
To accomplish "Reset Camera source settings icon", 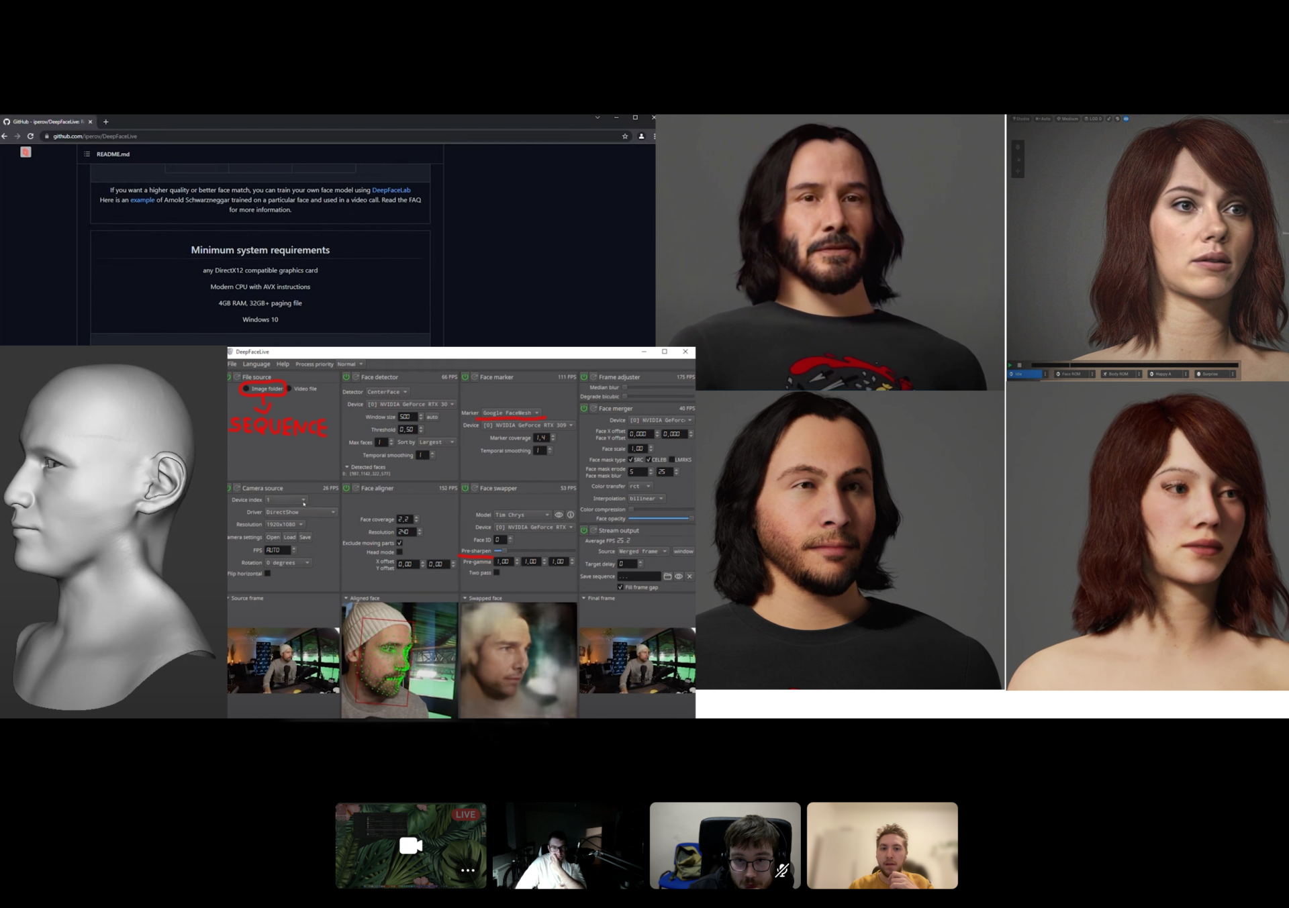I will click(237, 488).
